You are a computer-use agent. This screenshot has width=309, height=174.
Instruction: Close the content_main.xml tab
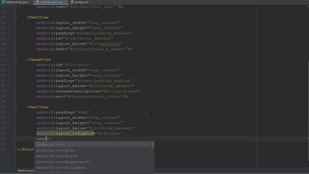tap(65, 2)
